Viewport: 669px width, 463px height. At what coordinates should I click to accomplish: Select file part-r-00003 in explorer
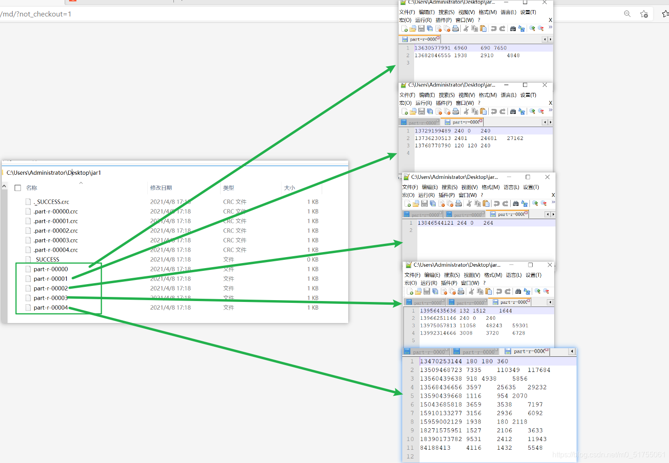pyautogui.click(x=51, y=298)
